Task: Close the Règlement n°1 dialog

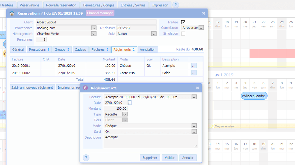Action: click(197, 88)
